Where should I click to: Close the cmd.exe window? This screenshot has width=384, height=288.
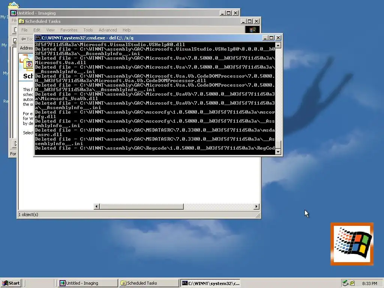point(278,38)
